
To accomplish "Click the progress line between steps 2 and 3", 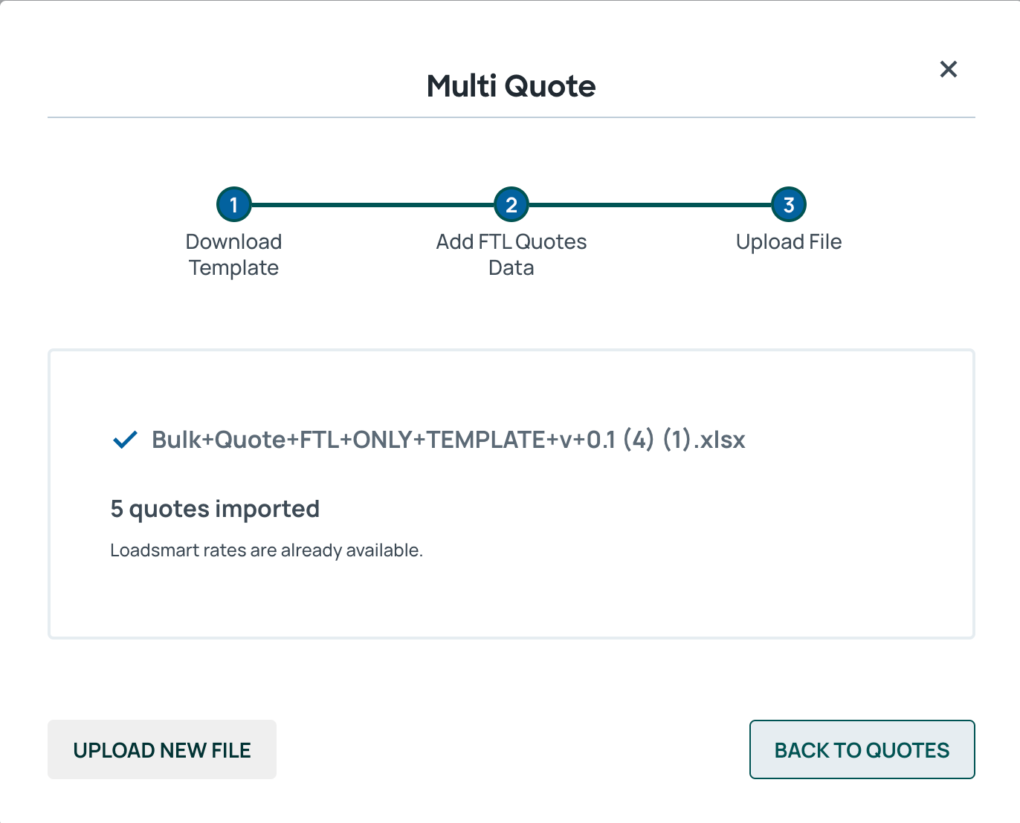I will [x=650, y=204].
